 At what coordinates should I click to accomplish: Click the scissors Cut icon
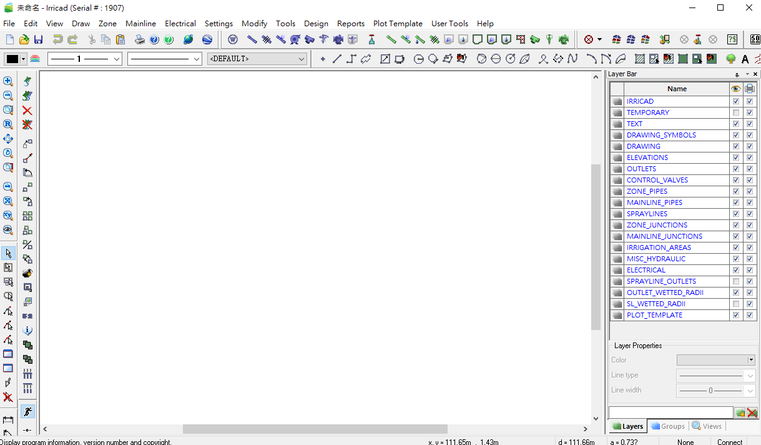click(92, 40)
